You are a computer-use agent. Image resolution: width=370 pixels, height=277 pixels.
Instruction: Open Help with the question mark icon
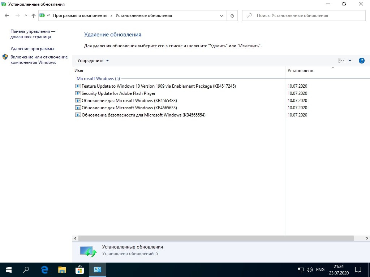[361, 61]
